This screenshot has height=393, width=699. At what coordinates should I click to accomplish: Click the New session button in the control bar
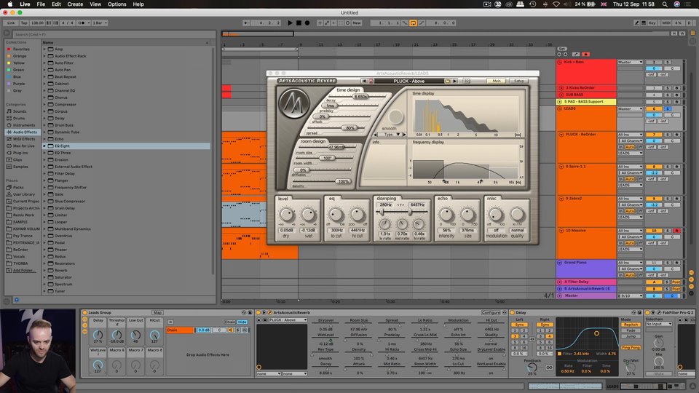pyautogui.click(x=357, y=23)
